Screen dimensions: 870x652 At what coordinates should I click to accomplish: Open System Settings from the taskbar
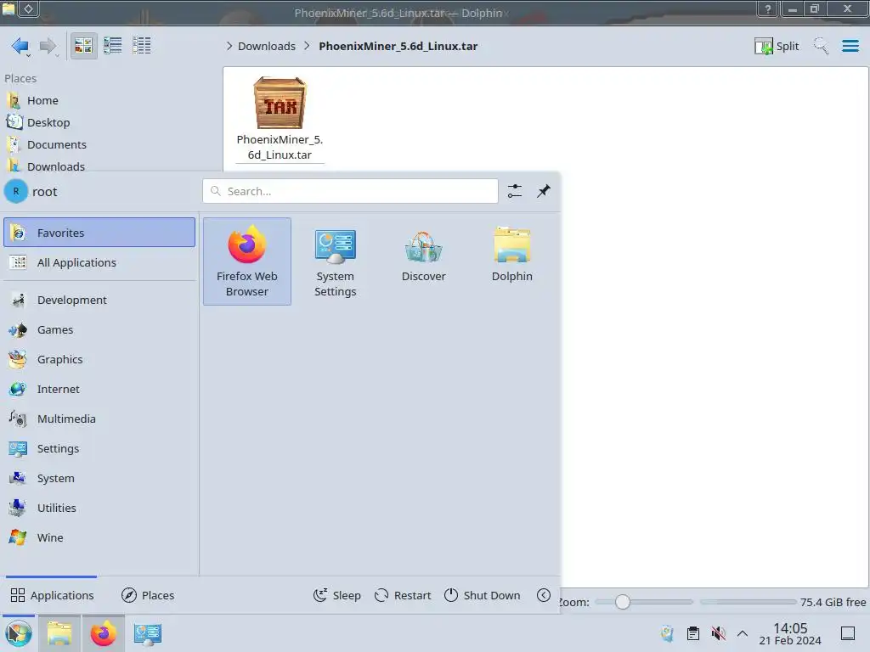click(147, 633)
